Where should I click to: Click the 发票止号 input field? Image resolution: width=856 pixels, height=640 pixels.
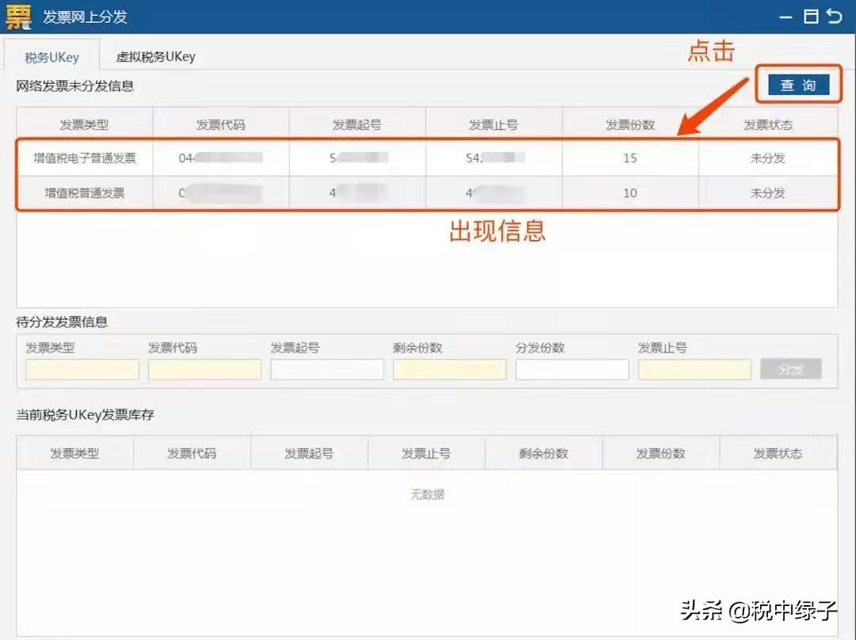[694, 368]
